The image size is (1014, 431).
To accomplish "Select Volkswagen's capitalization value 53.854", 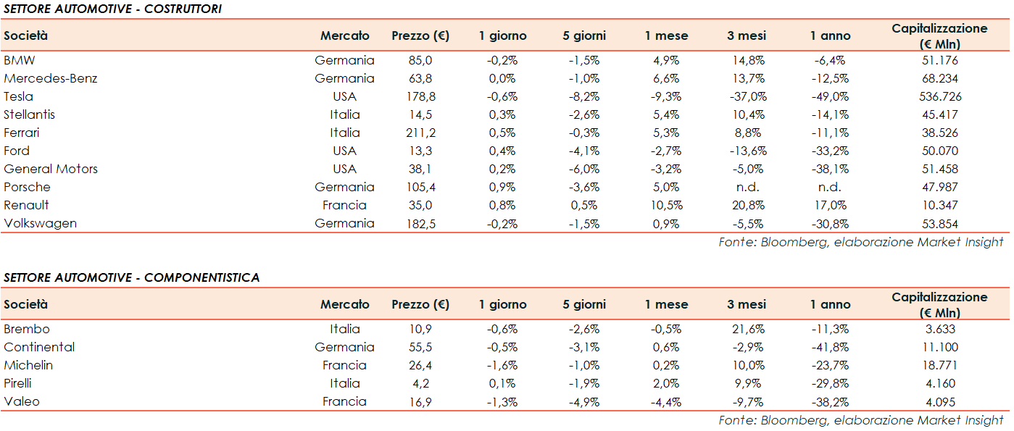I will pyautogui.click(x=939, y=223).
